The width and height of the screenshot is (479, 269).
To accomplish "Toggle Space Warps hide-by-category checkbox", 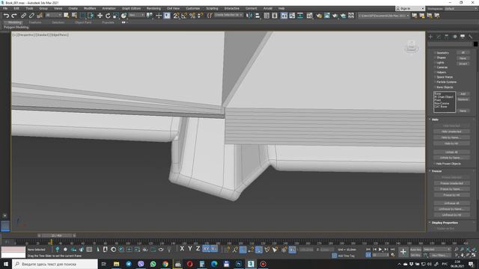I will click(x=435, y=77).
